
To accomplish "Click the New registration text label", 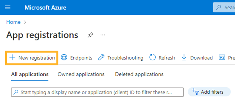I will pos(36,58).
